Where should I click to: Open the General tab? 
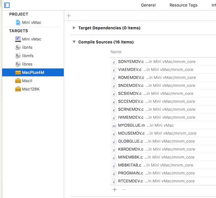[x=148, y=5]
